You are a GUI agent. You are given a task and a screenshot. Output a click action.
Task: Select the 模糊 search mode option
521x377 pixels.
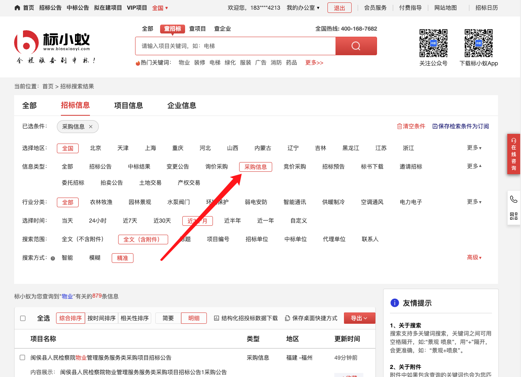pyautogui.click(x=95, y=258)
